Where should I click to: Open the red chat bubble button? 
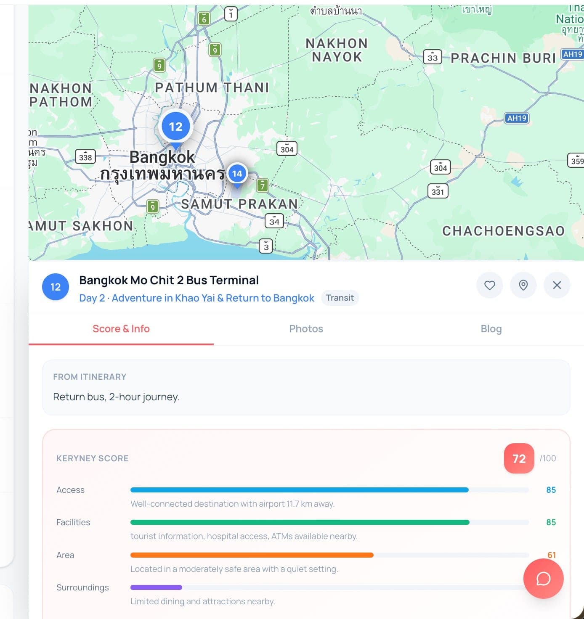pyautogui.click(x=543, y=578)
